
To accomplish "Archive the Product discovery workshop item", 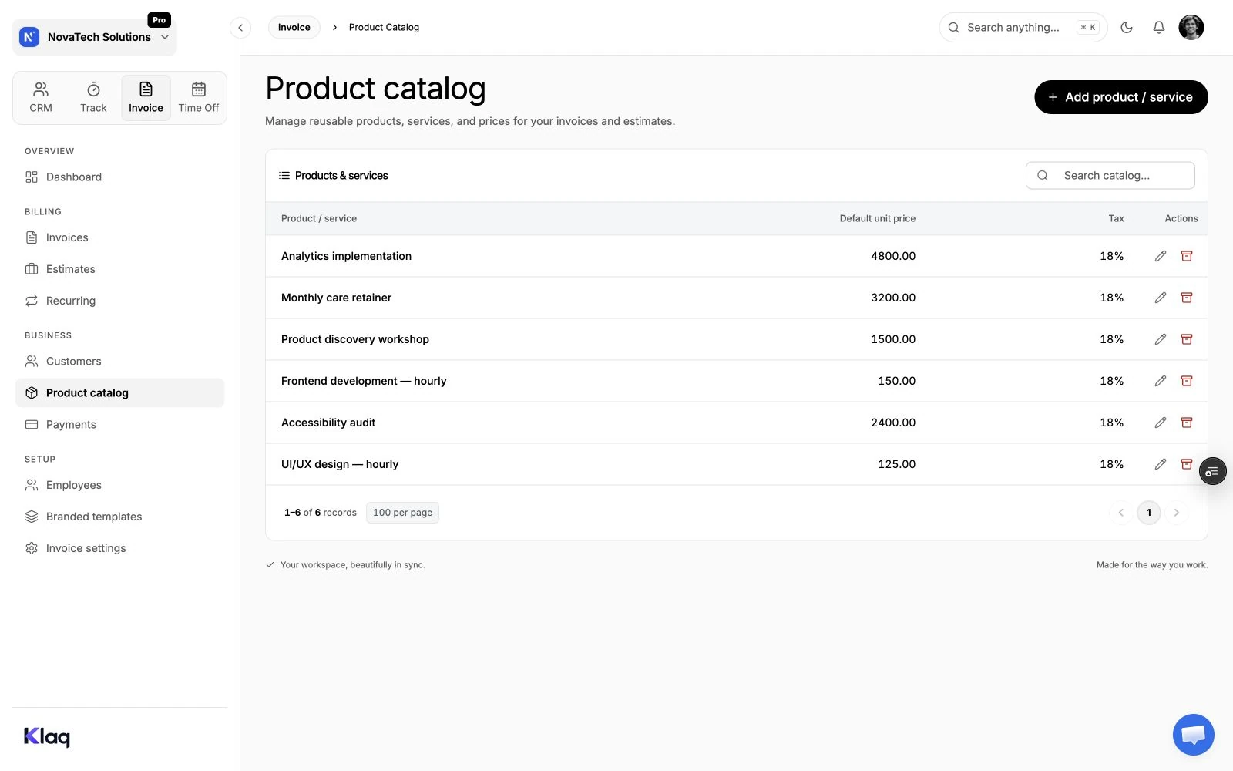I will pos(1187,339).
